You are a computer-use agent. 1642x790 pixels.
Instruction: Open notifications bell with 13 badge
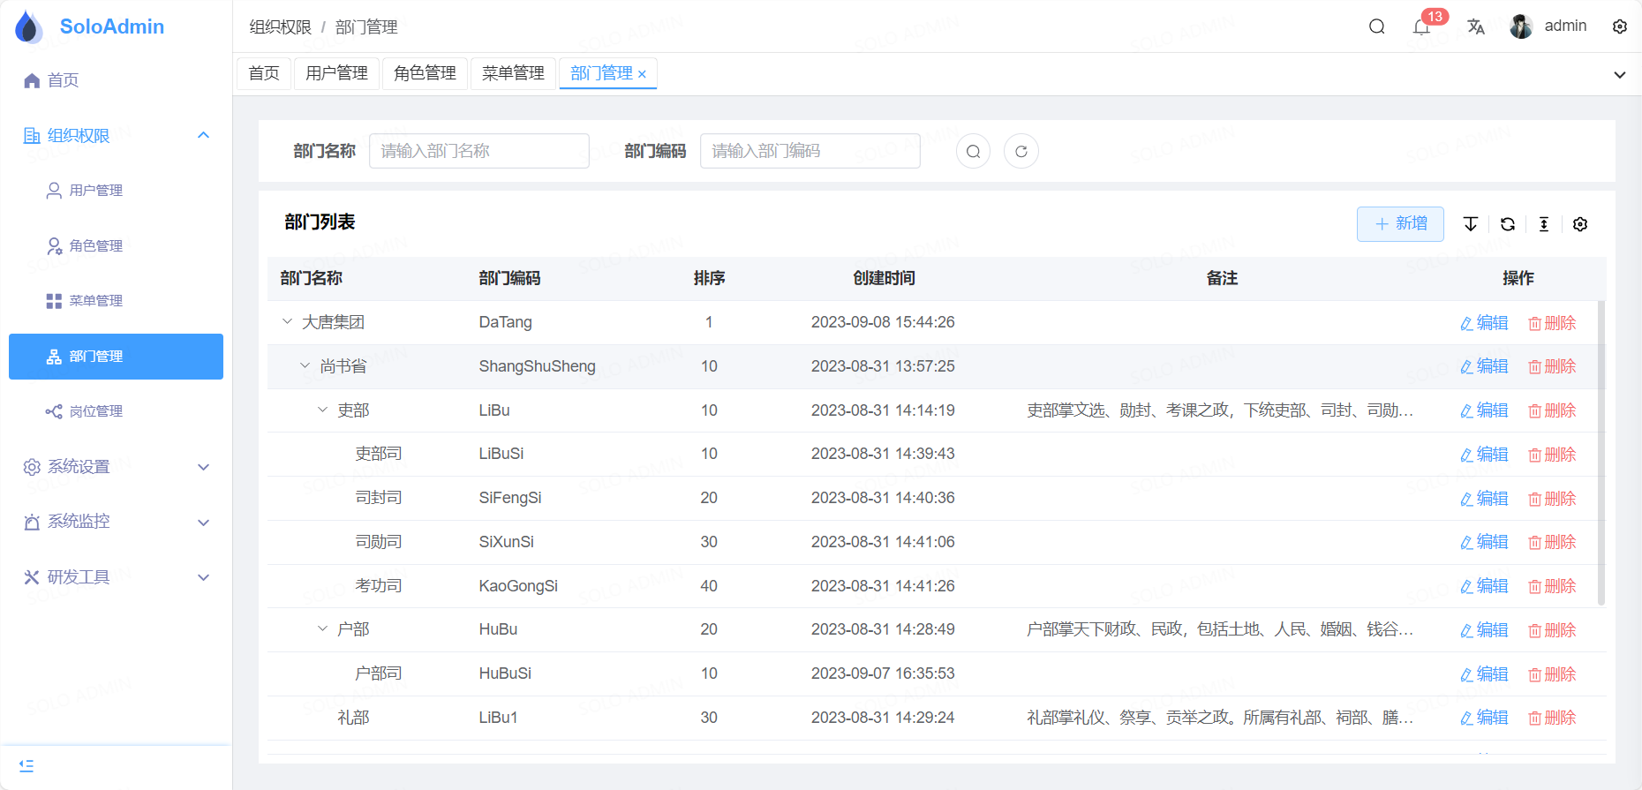click(1421, 27)
